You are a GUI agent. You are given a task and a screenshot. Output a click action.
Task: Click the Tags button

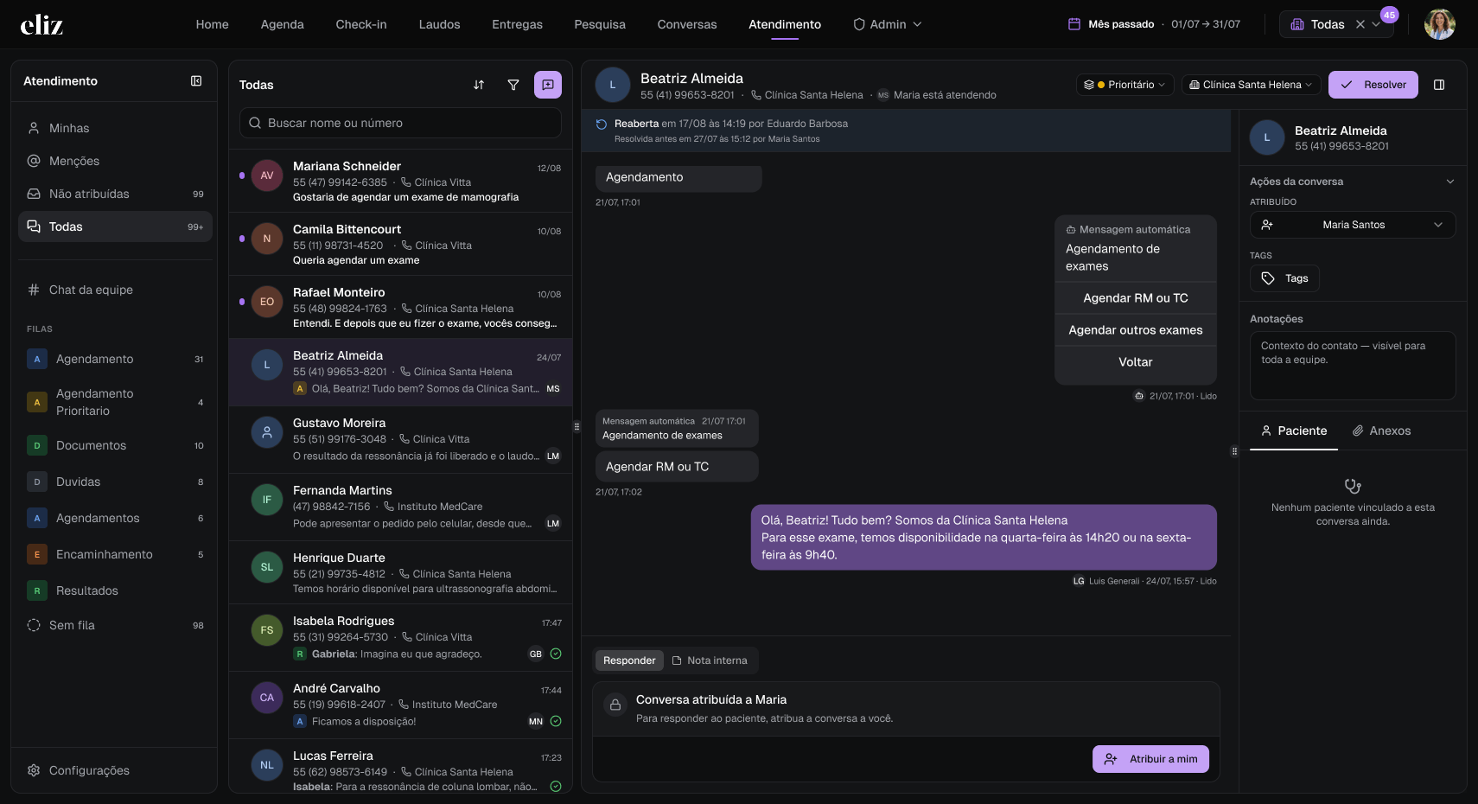1284,278
